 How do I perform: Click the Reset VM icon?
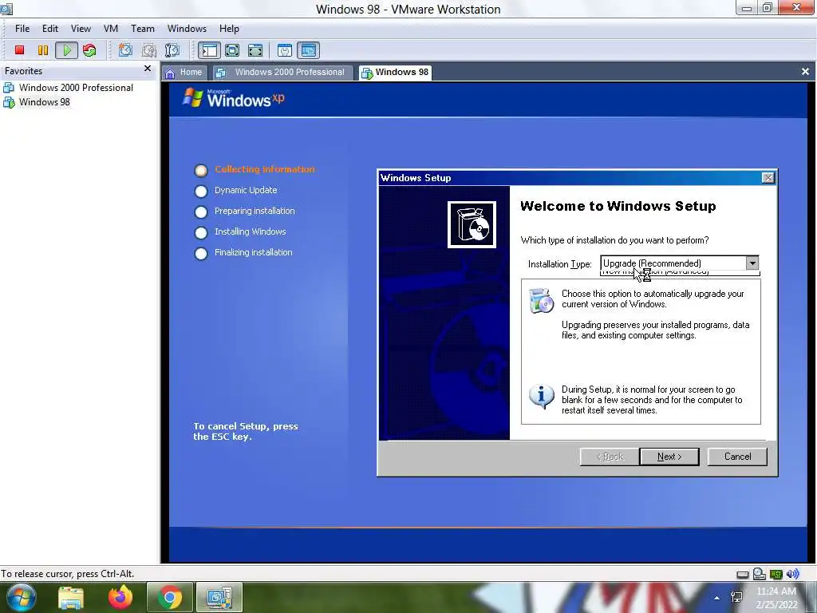(89, 50)
